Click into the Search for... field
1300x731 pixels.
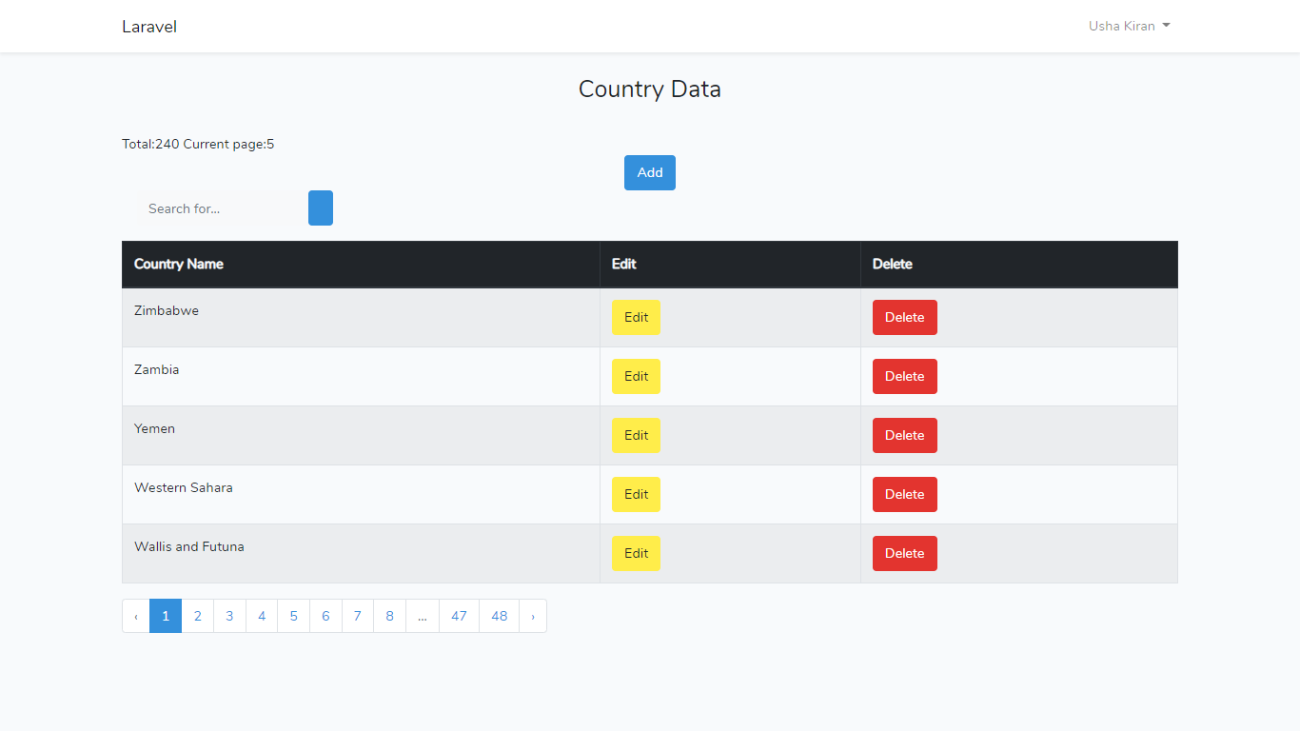click(x=222, y=208)
